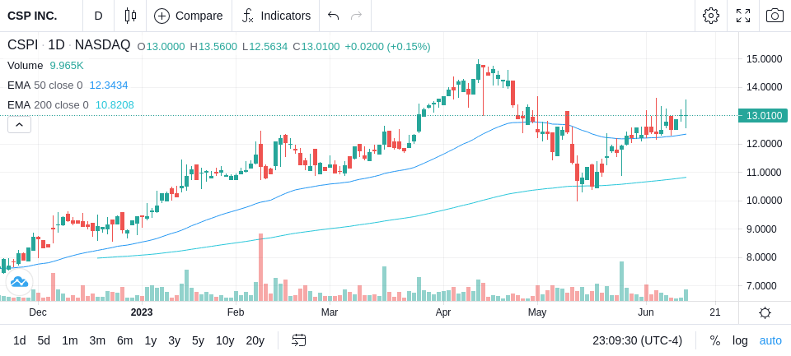Toggle auto scale

(x=770, y=340)
